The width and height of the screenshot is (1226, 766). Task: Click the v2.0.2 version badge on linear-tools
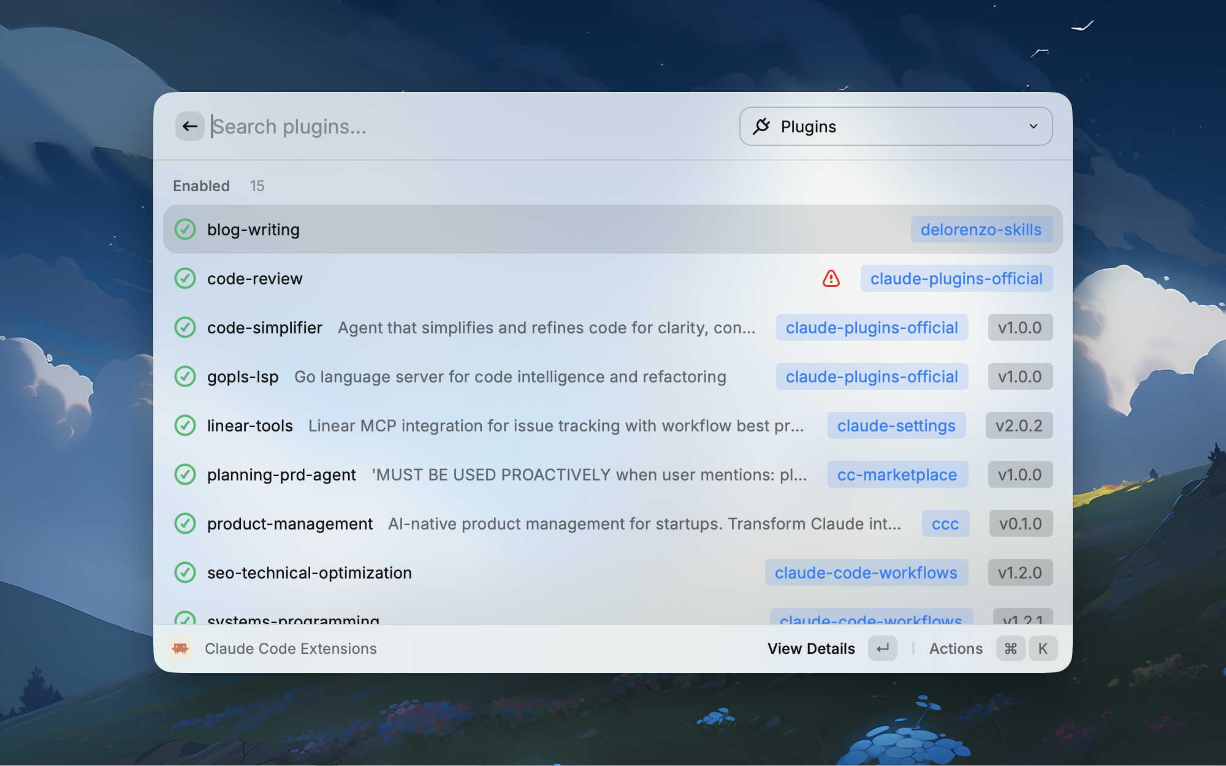coord(1019,425)
